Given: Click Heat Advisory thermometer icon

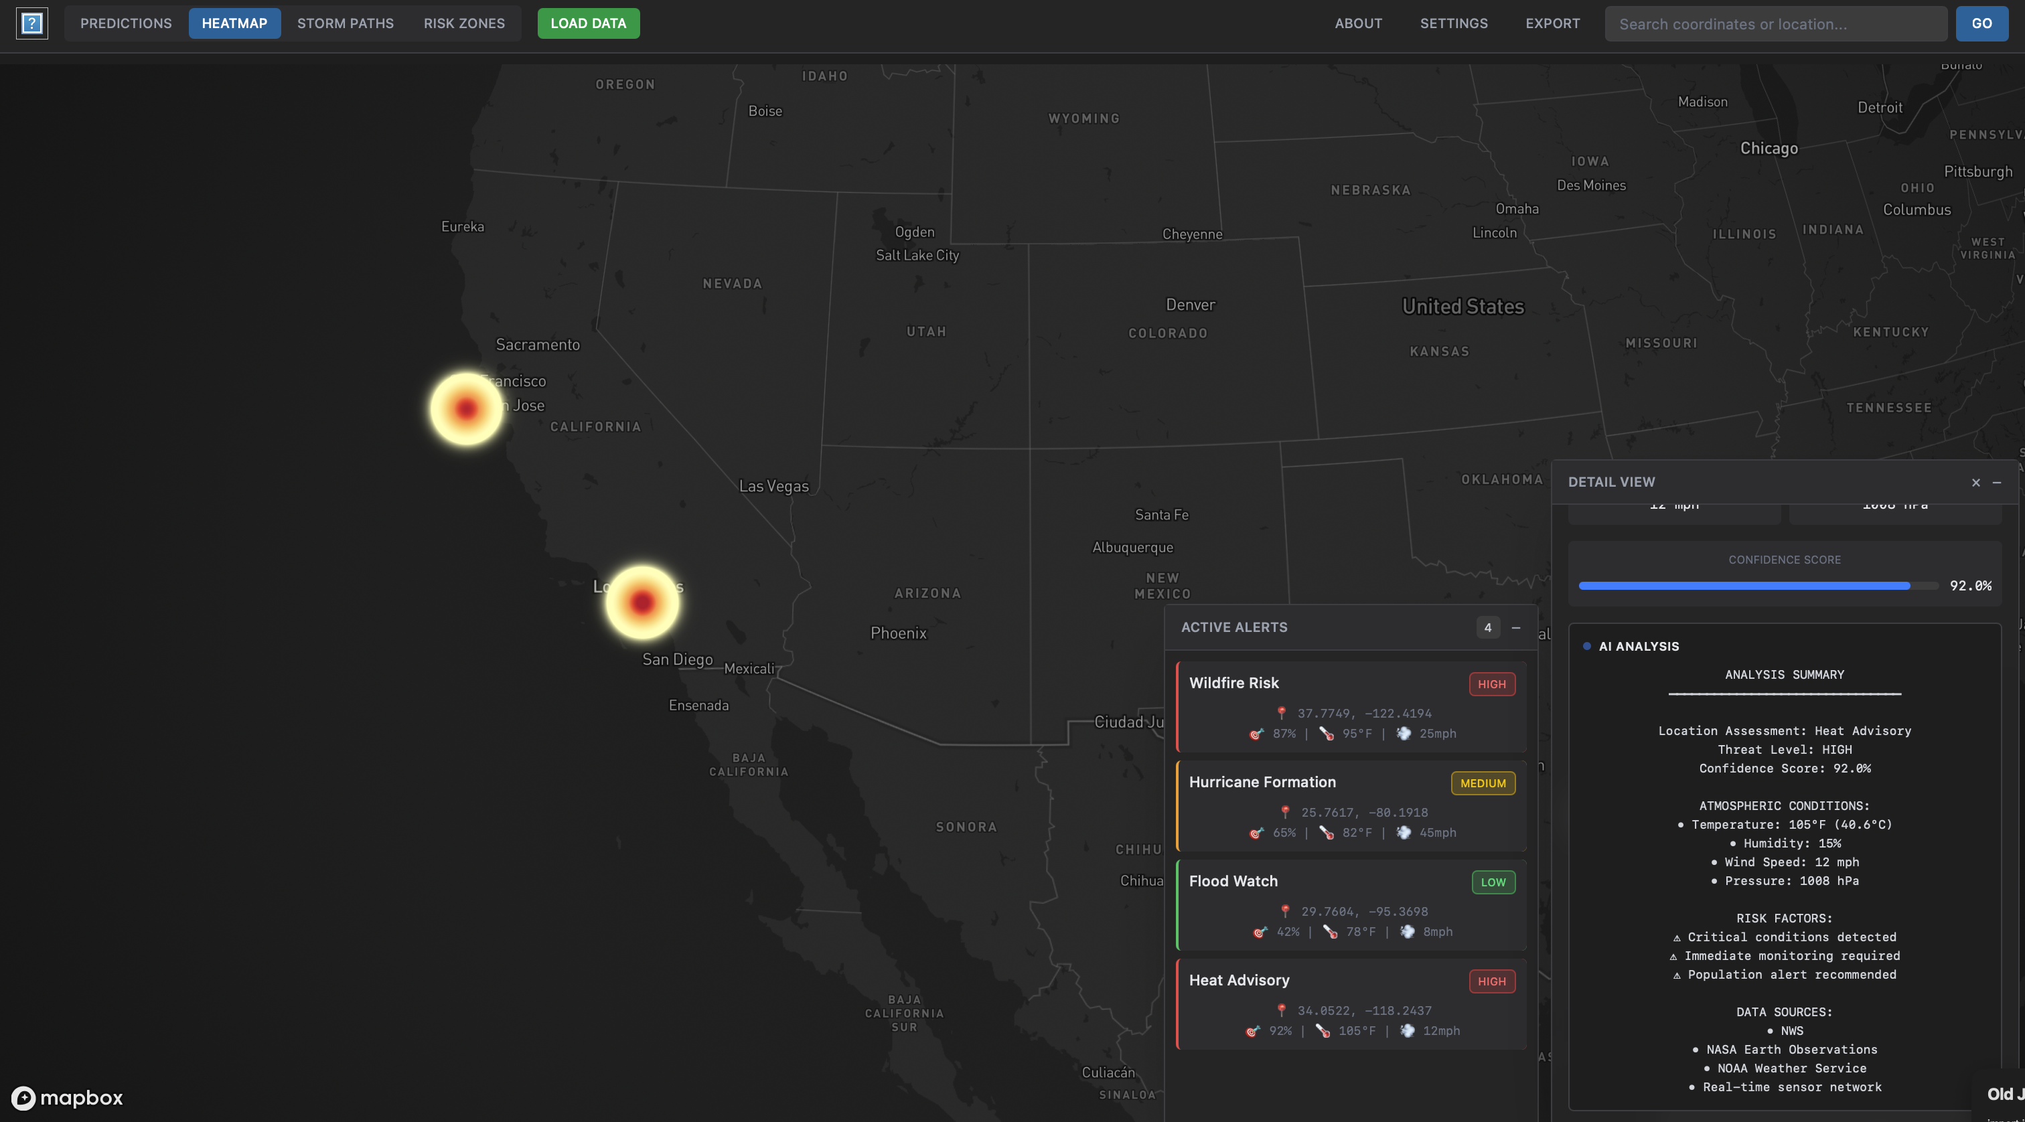Looking at the screenshot, I should click(1323, 1031).
